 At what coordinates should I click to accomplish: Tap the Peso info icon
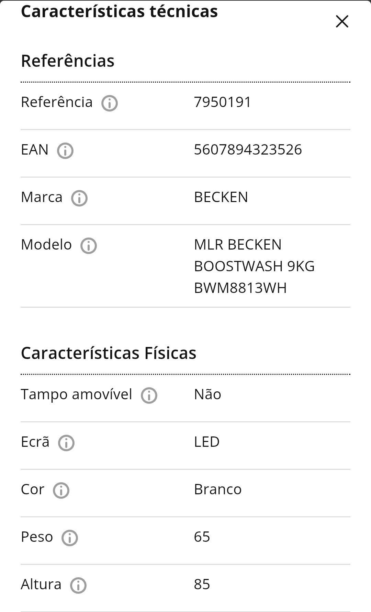[x=70, y=538]
